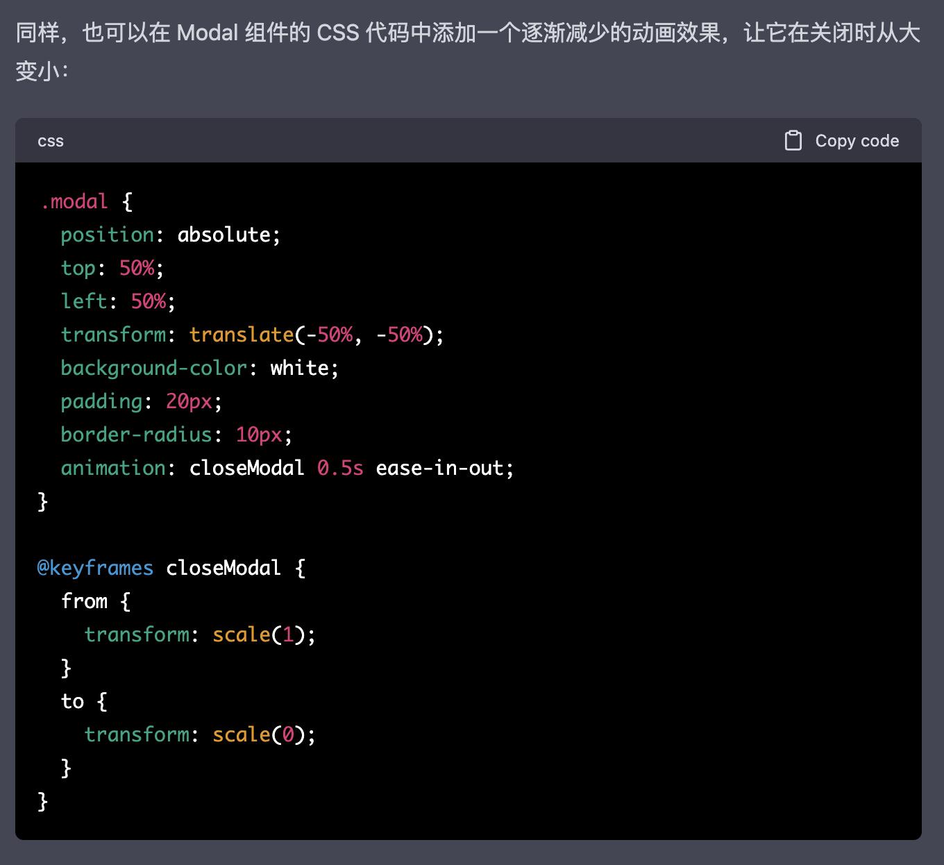Click the Copy code button
This screenshot has width=944, height=865.
coord(857,140)
